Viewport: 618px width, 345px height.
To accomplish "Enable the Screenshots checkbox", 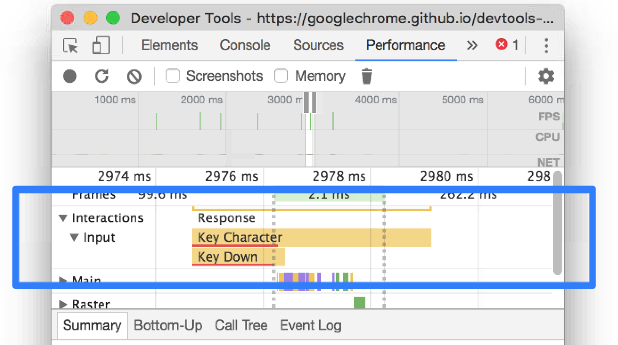I will click(172, 76).
